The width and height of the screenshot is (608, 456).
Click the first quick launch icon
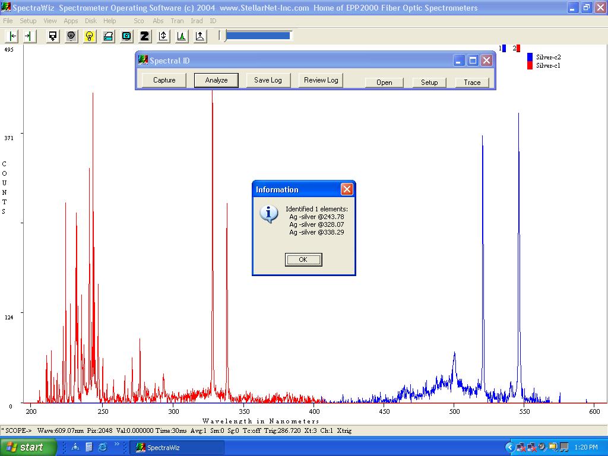[x=75, y=447]
